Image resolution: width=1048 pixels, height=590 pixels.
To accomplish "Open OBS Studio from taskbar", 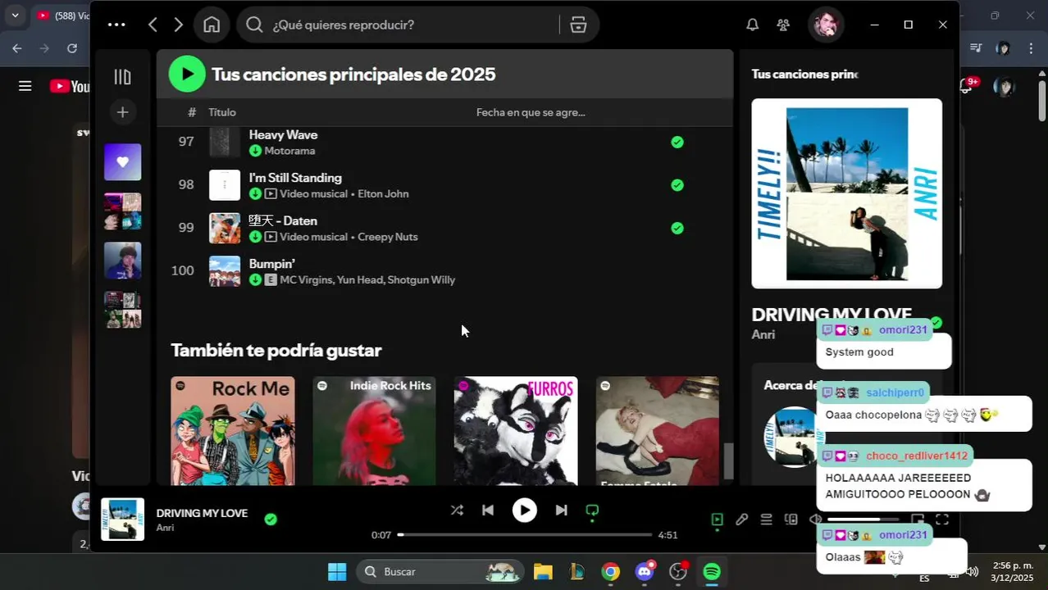I will click(678, 572).
